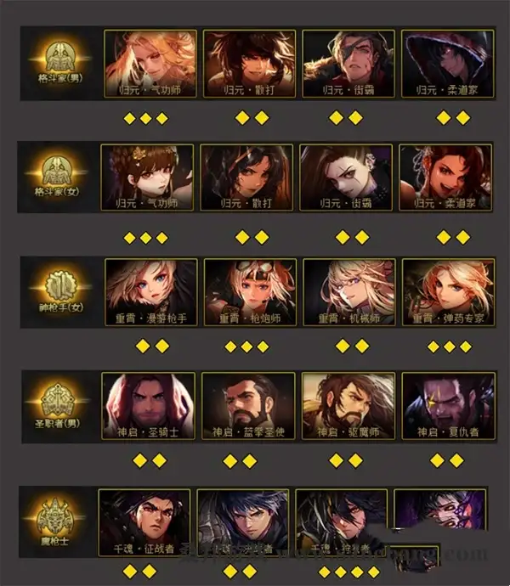Open the female 归元·气功师 portrait
The height and width of the screenshot is (586, 510).
147,177
